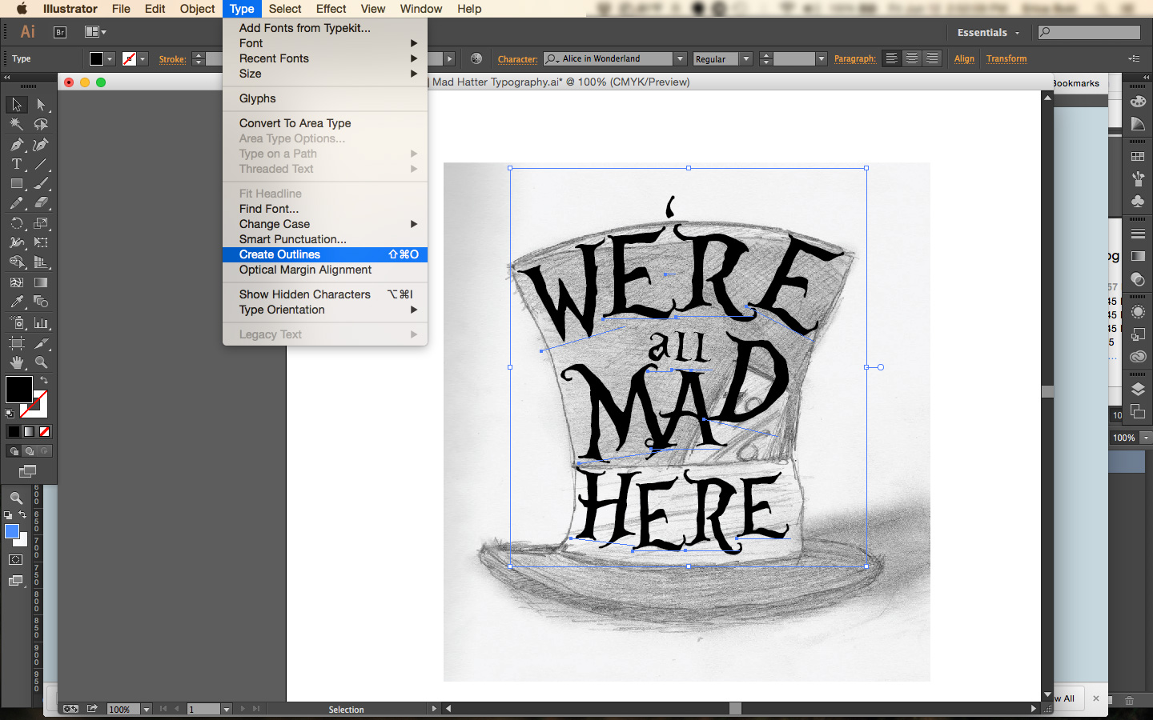Set paint mode to Gradient
Image resolution: width=1153 pixels, height=720 pixels.
(x=29, y=431)
